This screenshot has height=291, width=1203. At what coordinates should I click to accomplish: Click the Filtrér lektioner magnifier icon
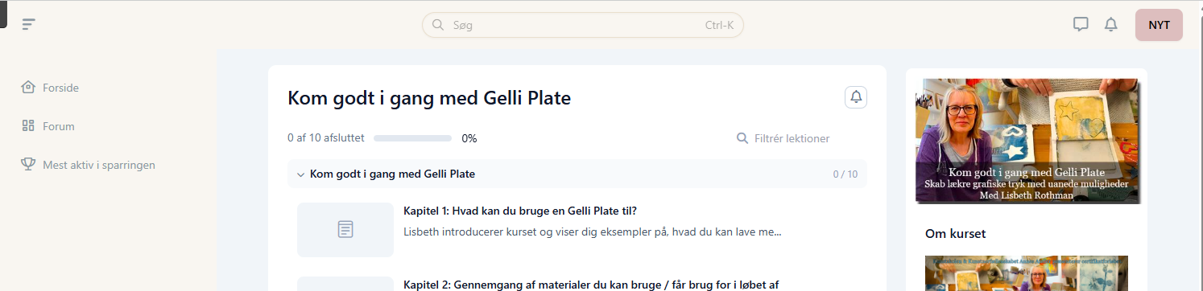[x=742, y=138]
